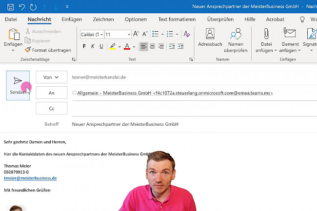Click the Save icon in the title bar
This screenshot has width=317, height=211.
pyautogui.click(x=10, y=7)
